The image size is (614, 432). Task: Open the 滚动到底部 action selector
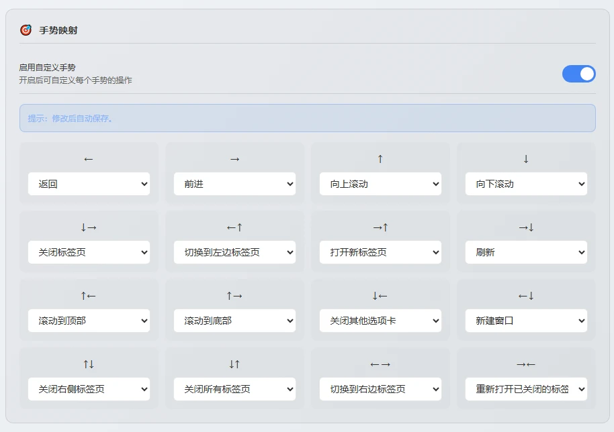[234, 321]
